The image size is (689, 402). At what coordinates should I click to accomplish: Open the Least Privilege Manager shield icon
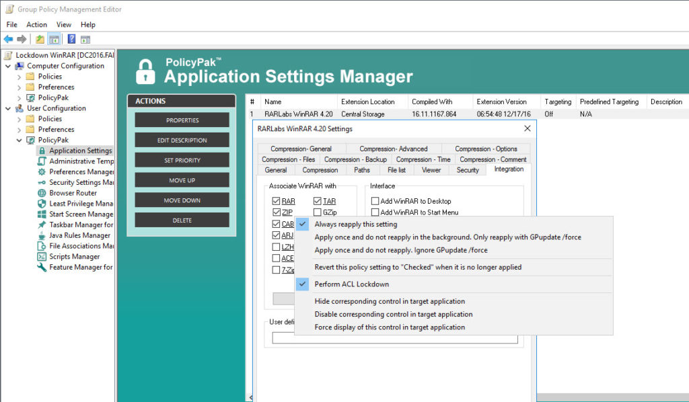point(42,204)
